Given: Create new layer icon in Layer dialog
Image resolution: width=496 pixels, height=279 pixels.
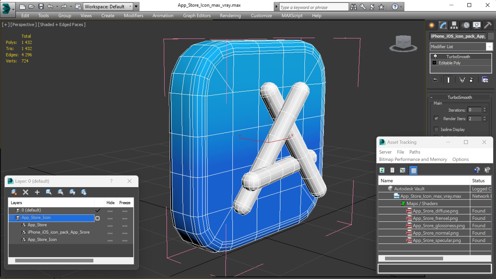Looking at the screenshot, I should pos(14,192).
